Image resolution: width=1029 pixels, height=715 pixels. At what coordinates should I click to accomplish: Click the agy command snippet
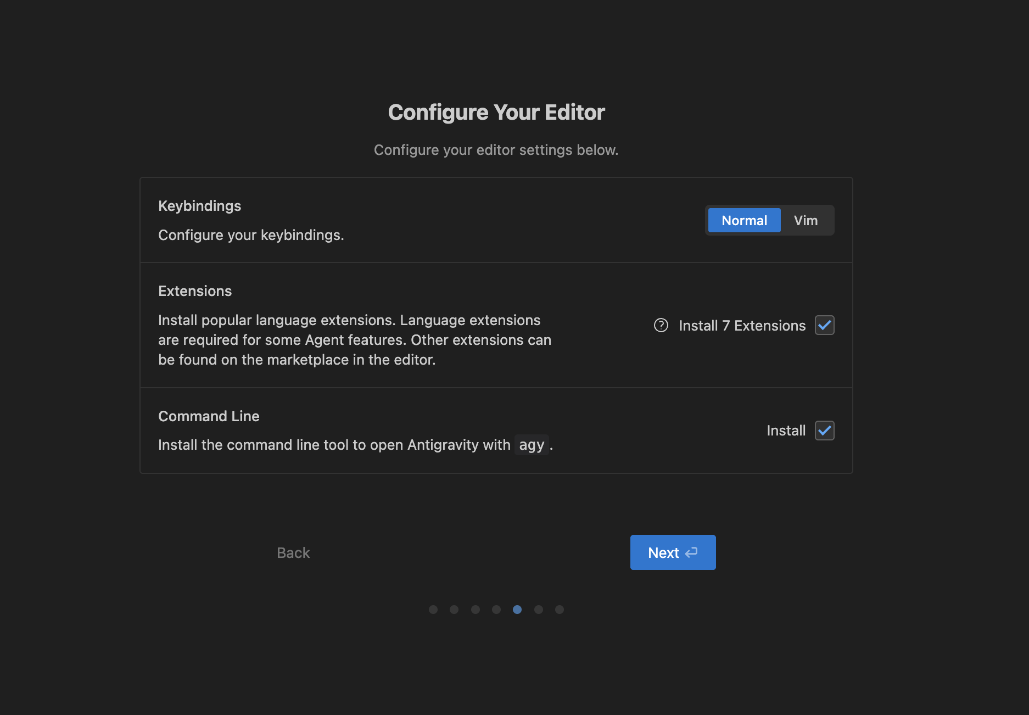coord(532,445)
